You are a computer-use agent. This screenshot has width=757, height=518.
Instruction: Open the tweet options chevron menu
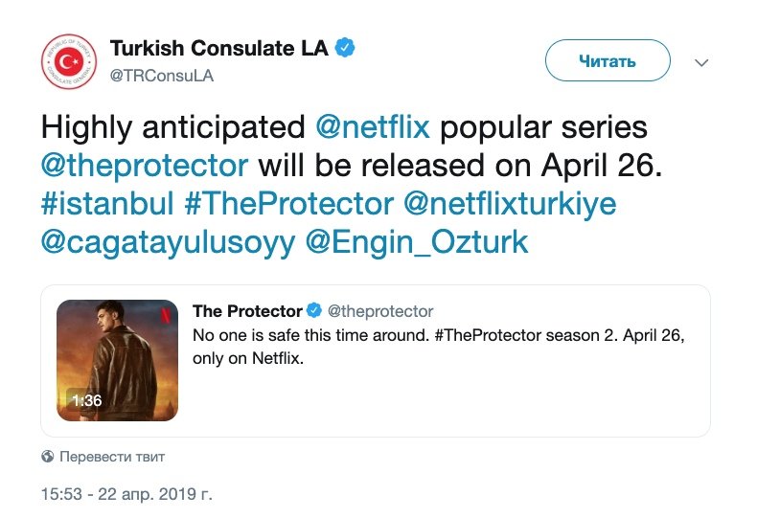click(x=701, y=62)
